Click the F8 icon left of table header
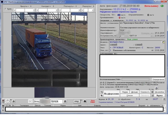Screen dimensions: 168x116 [3, 106]
